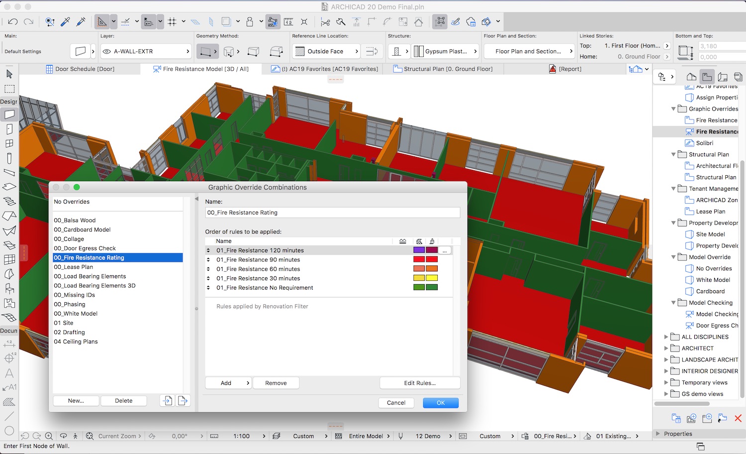Open the Gypsum Plast... structure dropdown
The height and width of the screenshot is (454, 746).
[x=446, y=51]
